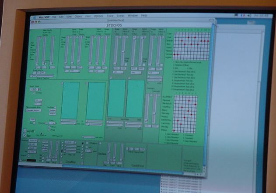This screenshot has width=276, height=193.
Task: Click the lower red-dot routing matrix grid
Action: click(x=185, y=114)
